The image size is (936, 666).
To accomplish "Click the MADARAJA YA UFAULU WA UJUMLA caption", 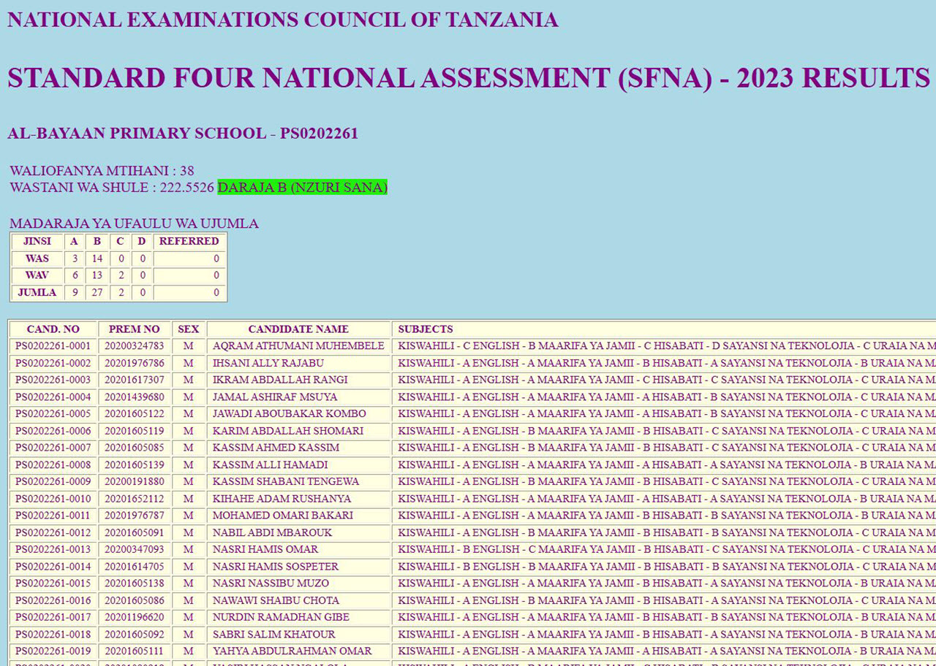I will (x=134, y=223).
